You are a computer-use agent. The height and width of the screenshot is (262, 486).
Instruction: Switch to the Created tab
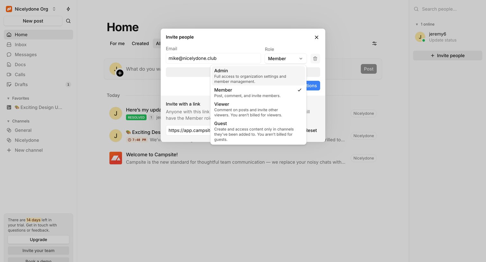pos(140,43)
